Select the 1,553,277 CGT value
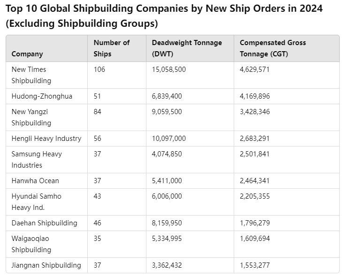Viewport: 344px width, 278px height. click(x=254, y=265)
